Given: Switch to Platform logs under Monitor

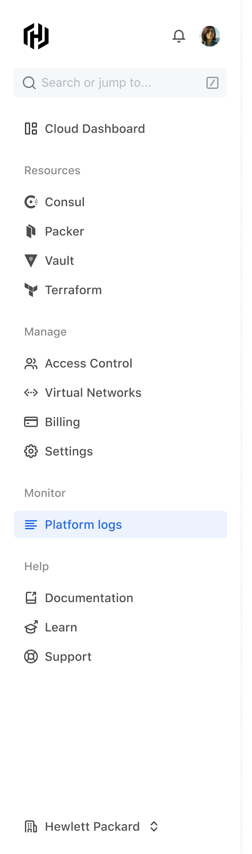Looking at the screenshot, I should pos(83,524).
